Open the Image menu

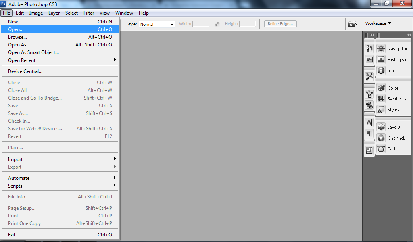click(x=36, y=13)
